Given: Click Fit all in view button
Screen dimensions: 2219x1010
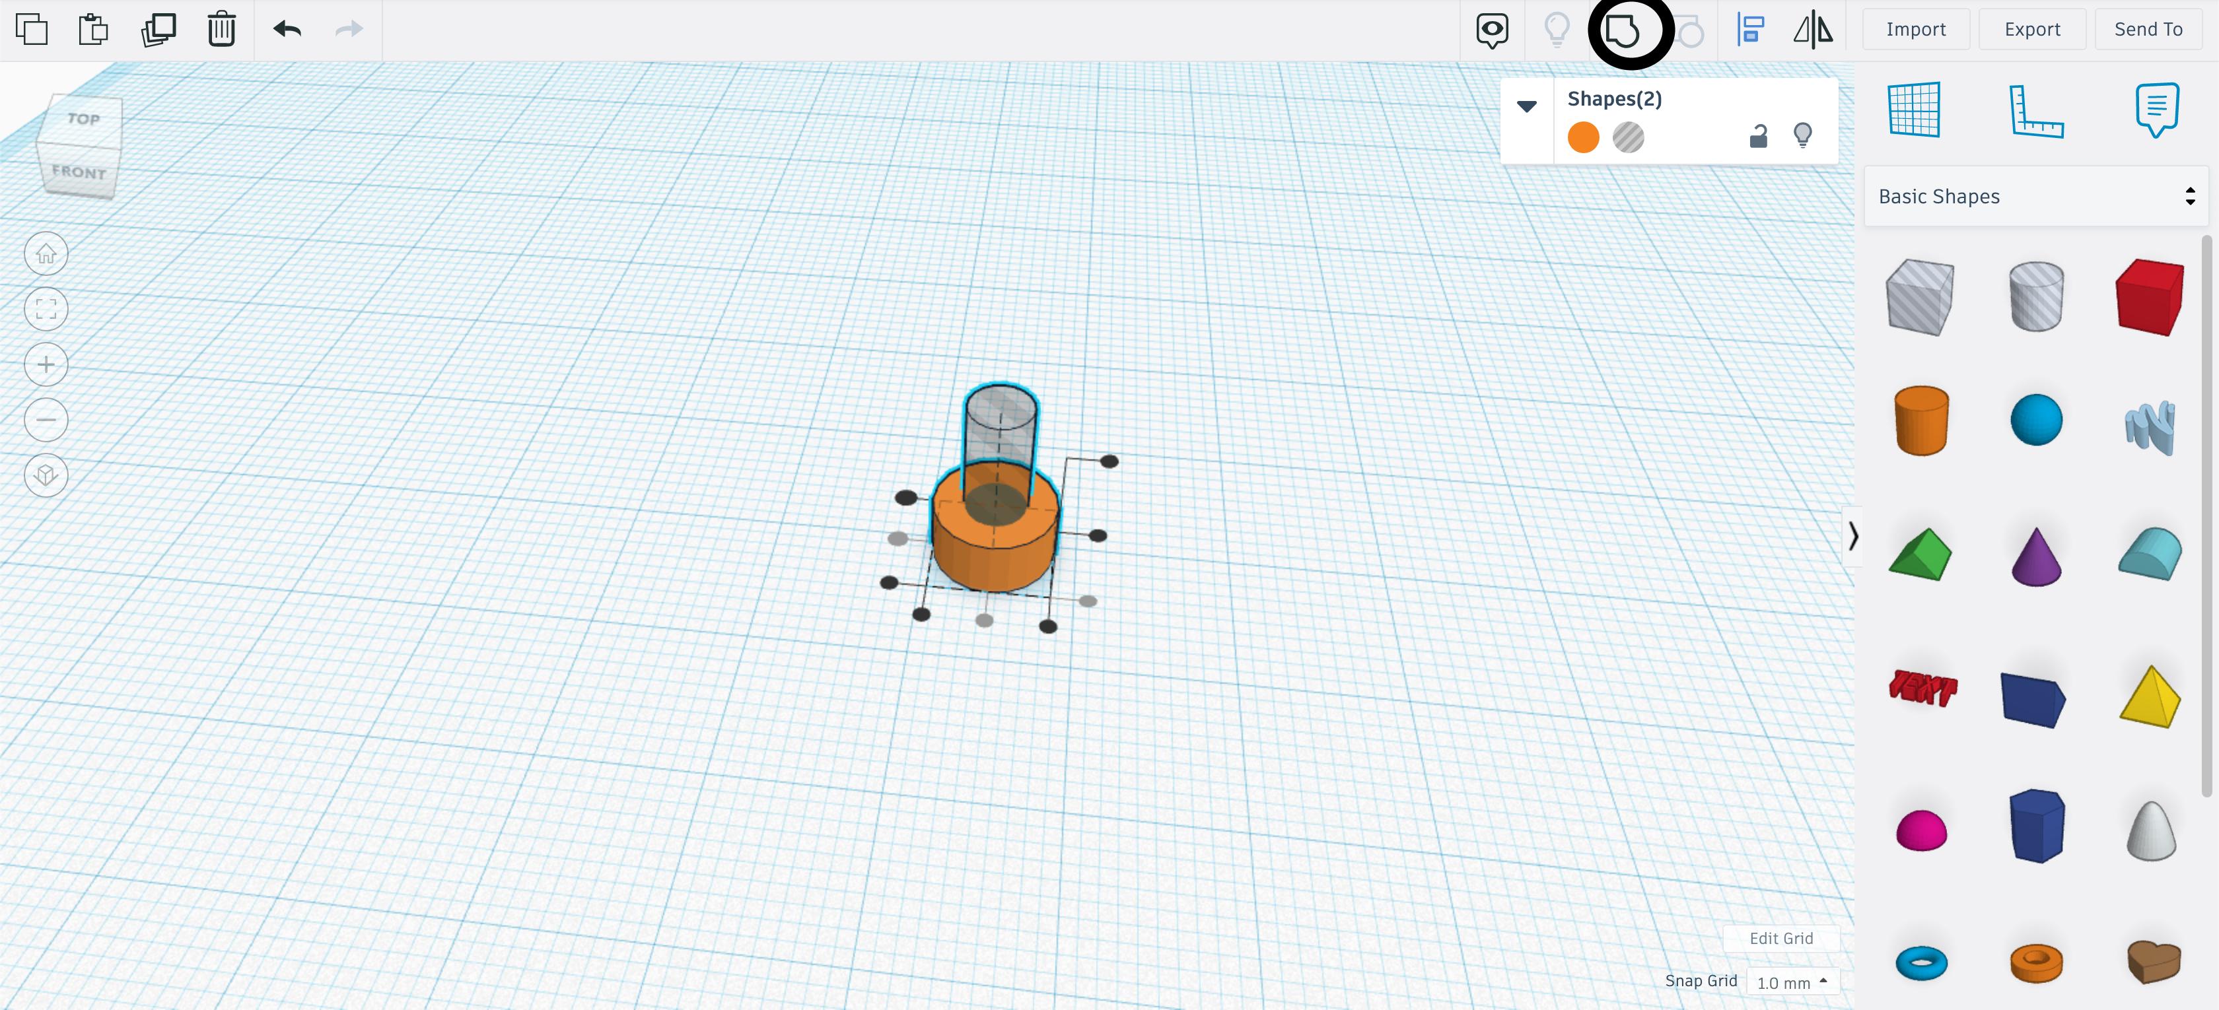Looking at the screenshot, I should 46,309.
